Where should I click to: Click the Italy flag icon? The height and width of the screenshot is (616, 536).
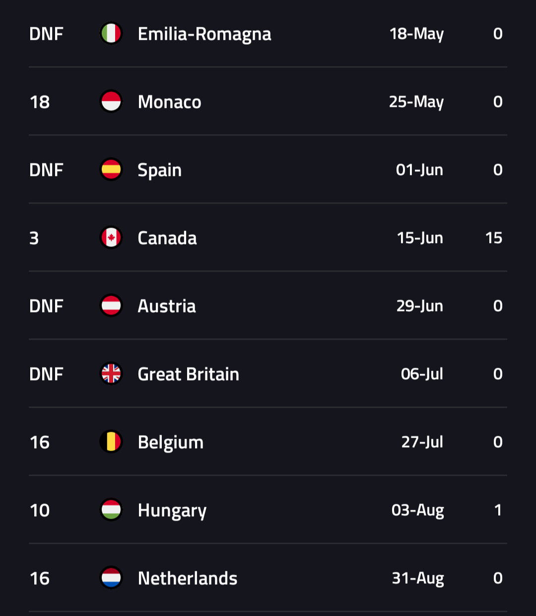coord(111,34)
